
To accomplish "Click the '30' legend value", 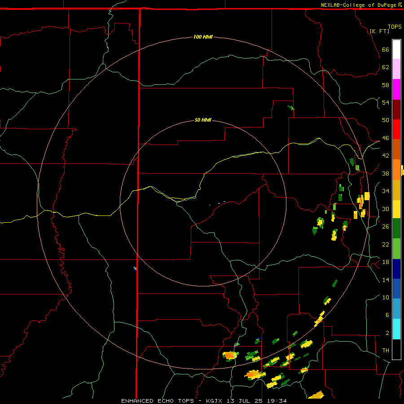I will point(386,209).
